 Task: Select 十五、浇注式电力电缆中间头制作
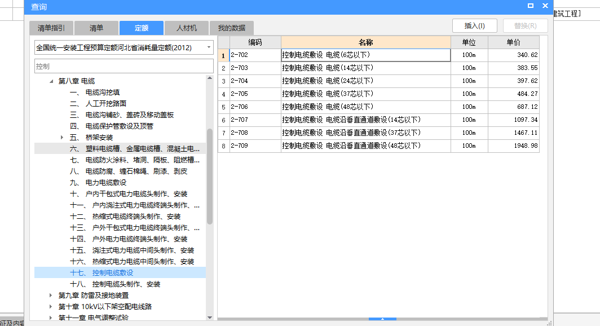(x=132, y=250)
